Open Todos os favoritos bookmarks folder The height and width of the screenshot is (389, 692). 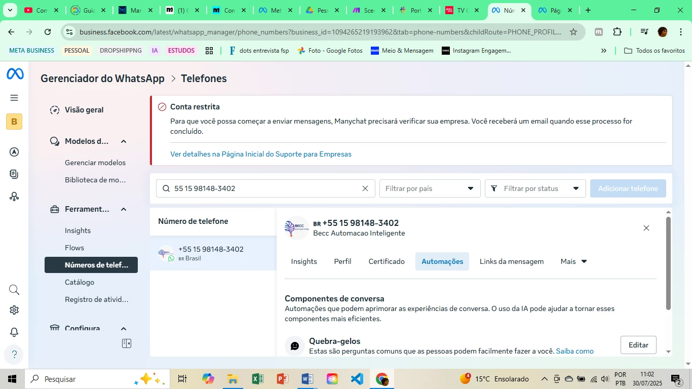click(655, 51)
